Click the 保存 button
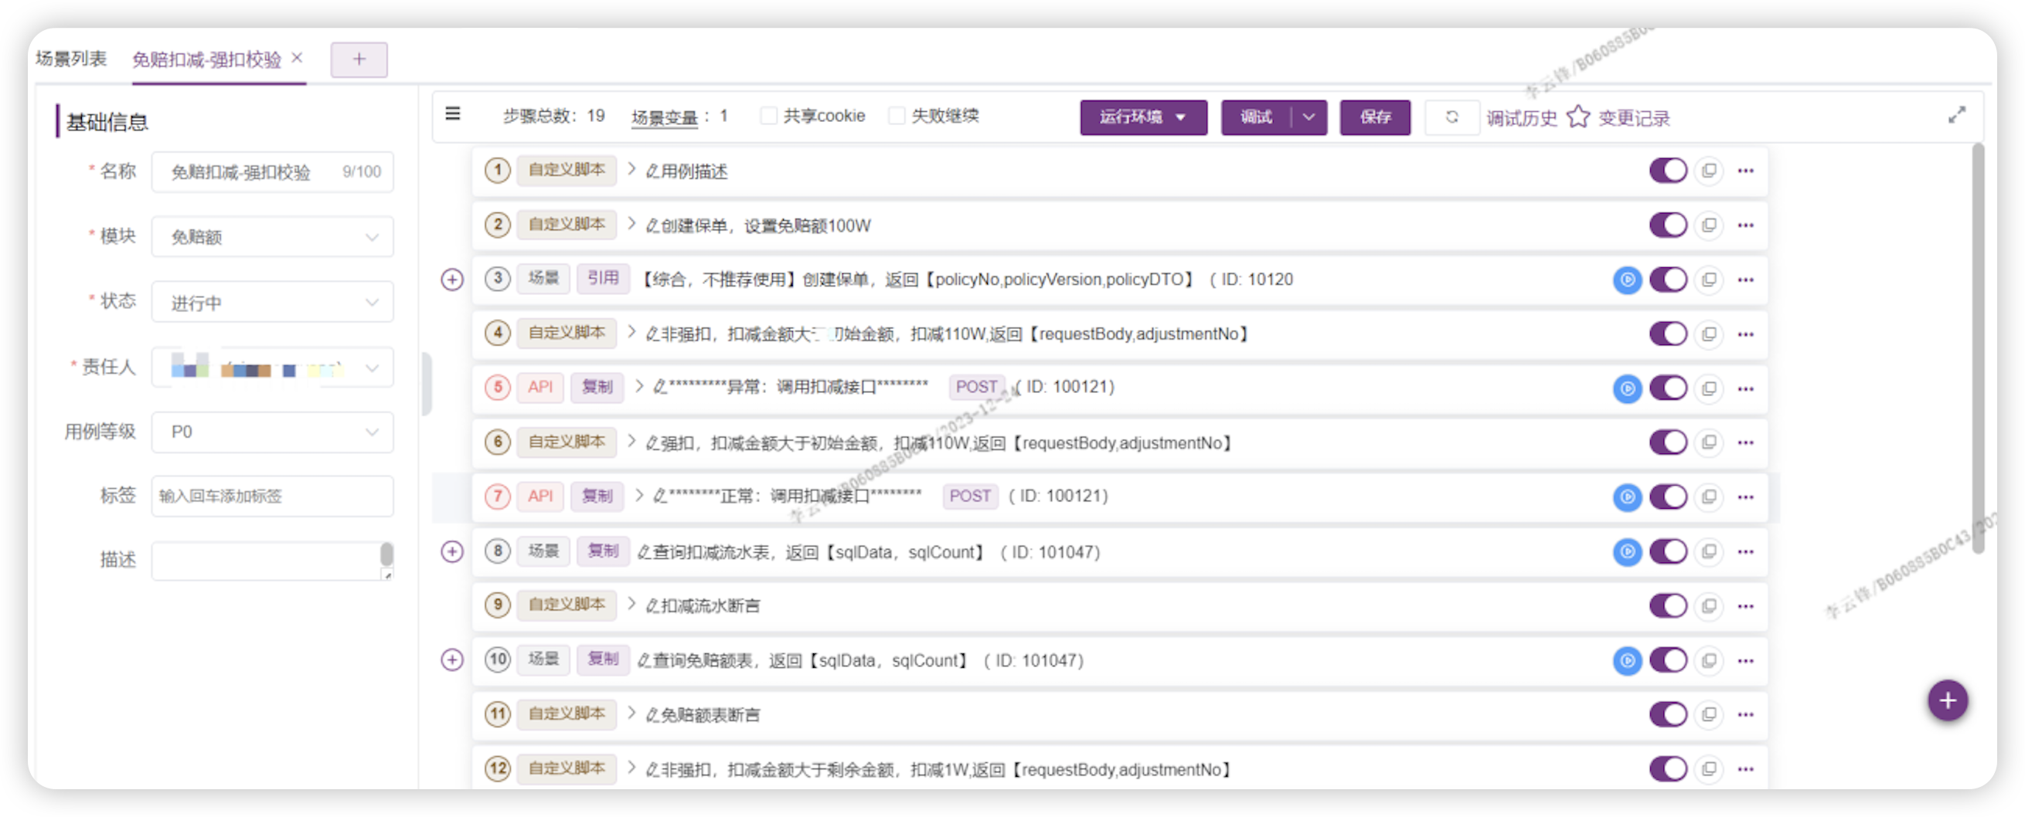The image size is (2025, 817). point(1375,118)
